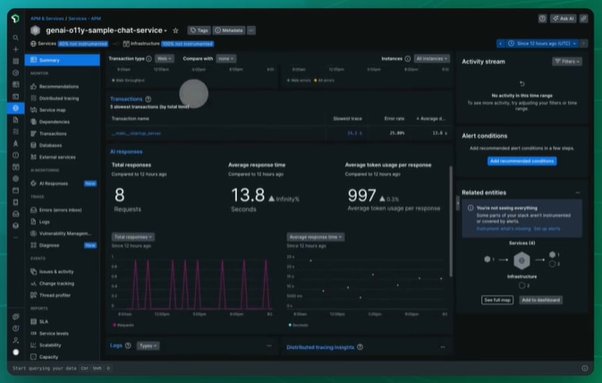Open the three-dots menu next to the Metadata button
The height and width of the screenshot is (383, 602).
251,30
